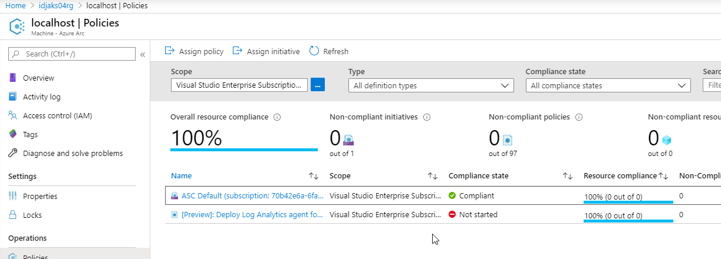Click the Non-compliant initiatives info icon
Image resolution: width=721 pixels, height=259 pixels.
click(x=427, y=117)
